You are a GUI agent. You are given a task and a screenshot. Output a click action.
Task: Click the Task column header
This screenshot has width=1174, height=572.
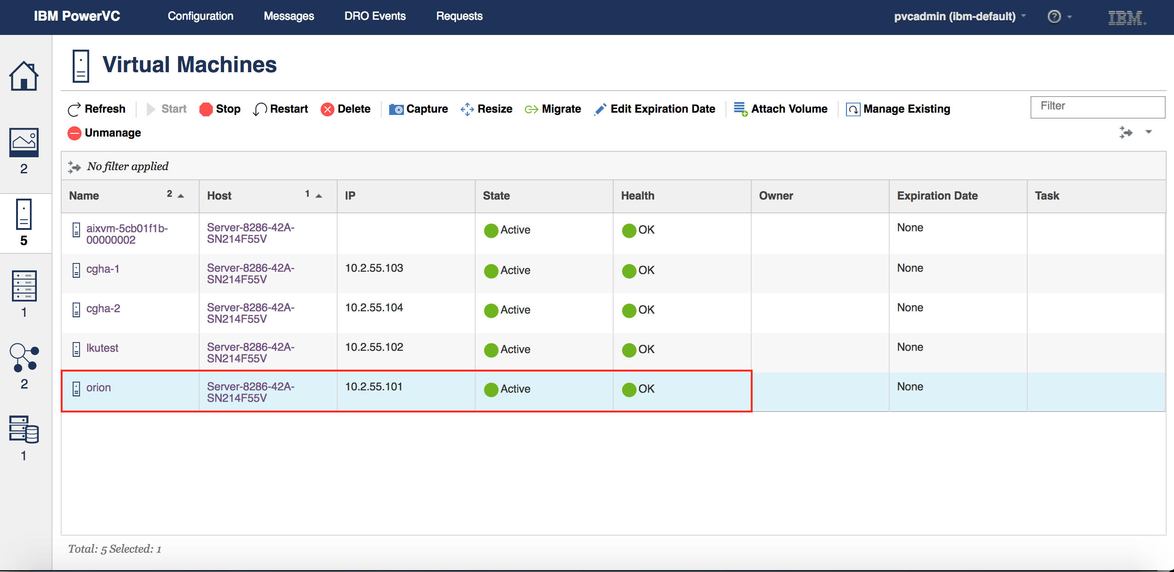[1047, 196]
